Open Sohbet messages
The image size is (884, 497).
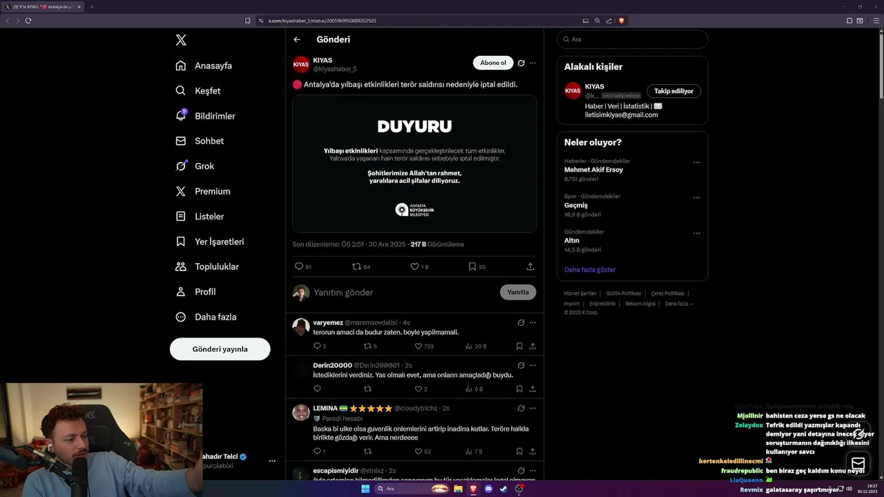(200, 141)
